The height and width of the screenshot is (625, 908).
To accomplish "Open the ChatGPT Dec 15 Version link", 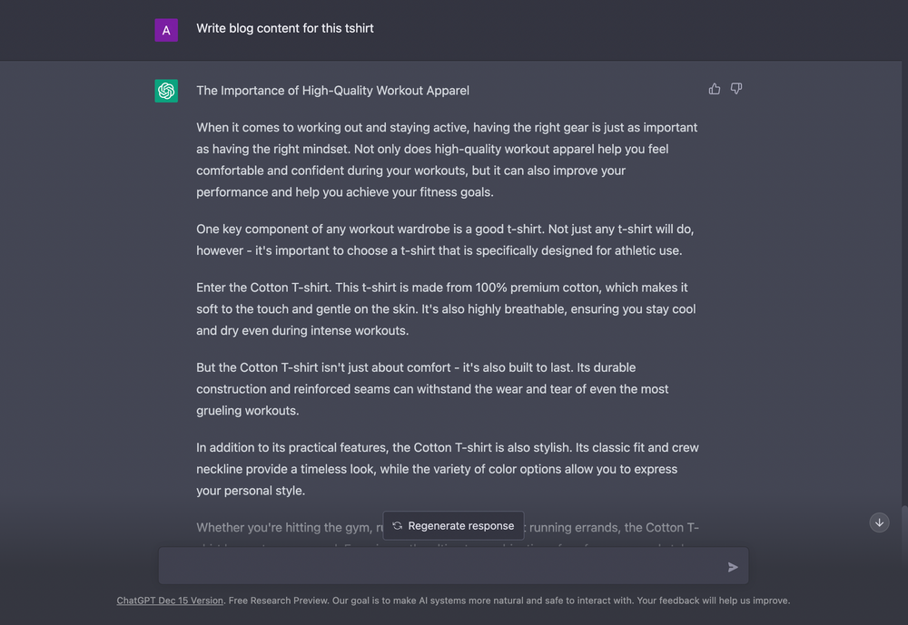I will (x=170, y=601).
